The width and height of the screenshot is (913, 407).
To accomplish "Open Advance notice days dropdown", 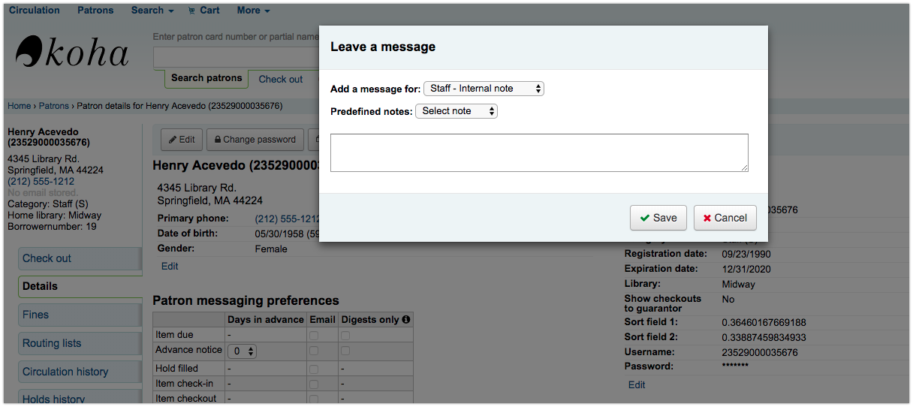I will (243, 351).
